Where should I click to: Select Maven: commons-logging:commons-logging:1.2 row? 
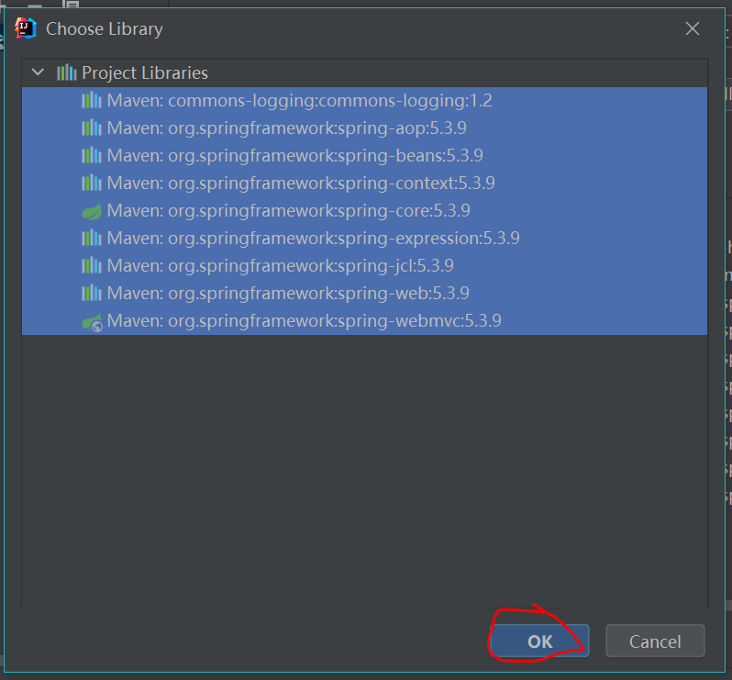364,101
